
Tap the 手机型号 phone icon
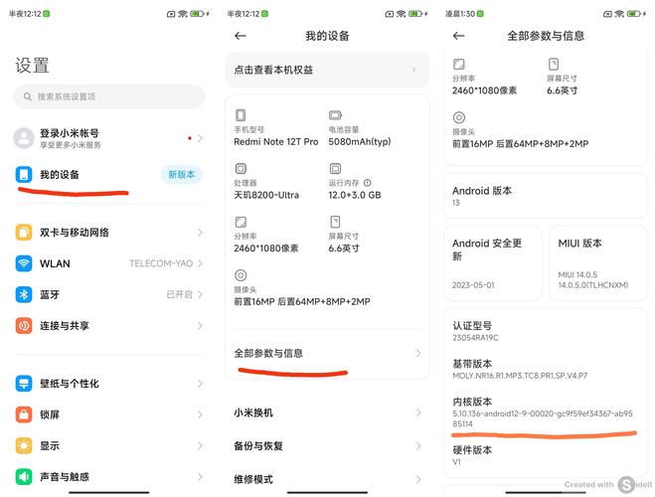point(241,115)
